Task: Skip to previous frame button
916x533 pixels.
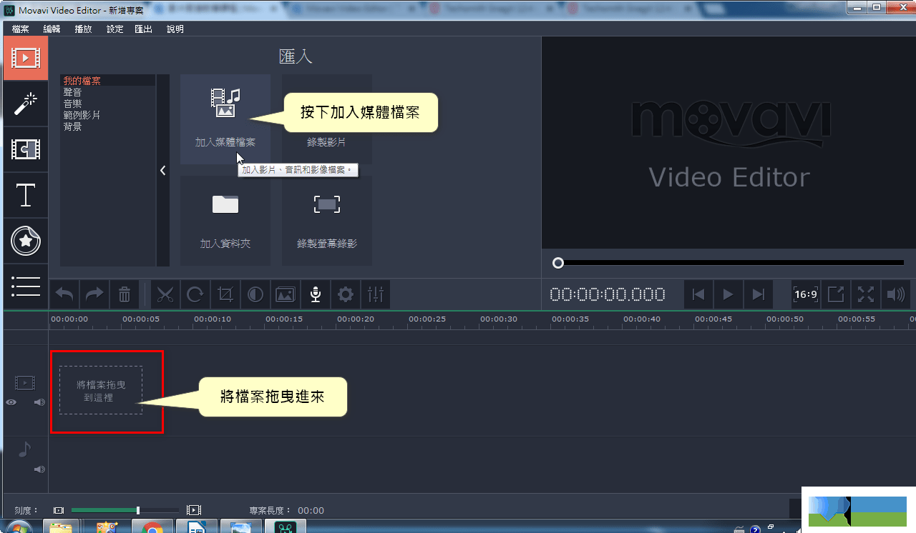Action: 699,294
